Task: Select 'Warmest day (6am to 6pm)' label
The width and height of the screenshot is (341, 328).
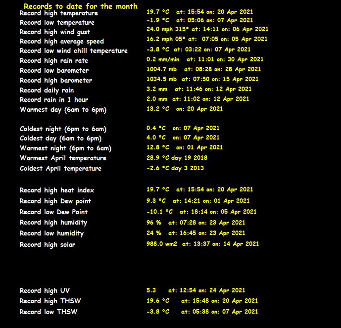Action: (63, 110)
